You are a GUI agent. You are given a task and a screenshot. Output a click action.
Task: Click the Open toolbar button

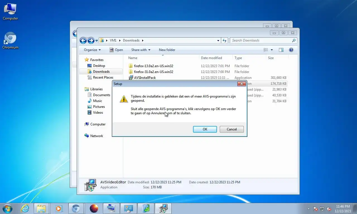[116, 50]
